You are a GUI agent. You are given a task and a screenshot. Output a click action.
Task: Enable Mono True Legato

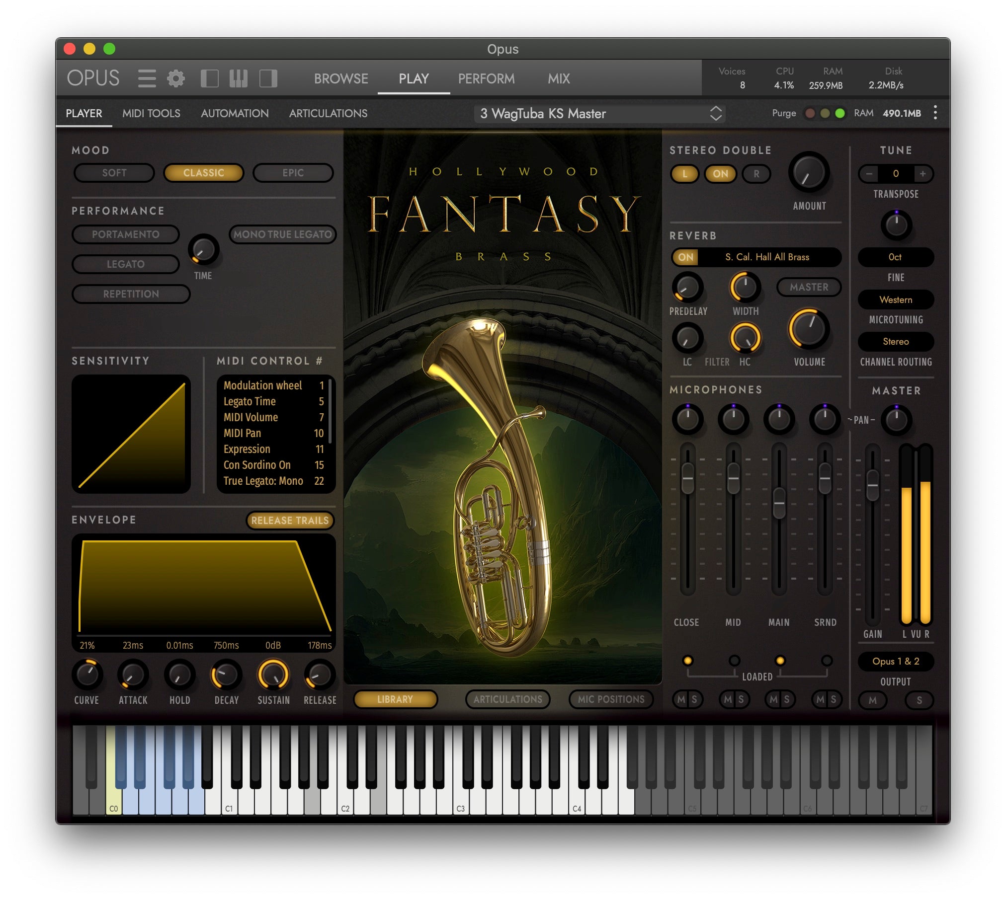coord(282,234)
